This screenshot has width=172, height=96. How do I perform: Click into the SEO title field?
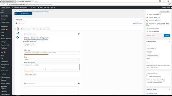coord(52,53)
